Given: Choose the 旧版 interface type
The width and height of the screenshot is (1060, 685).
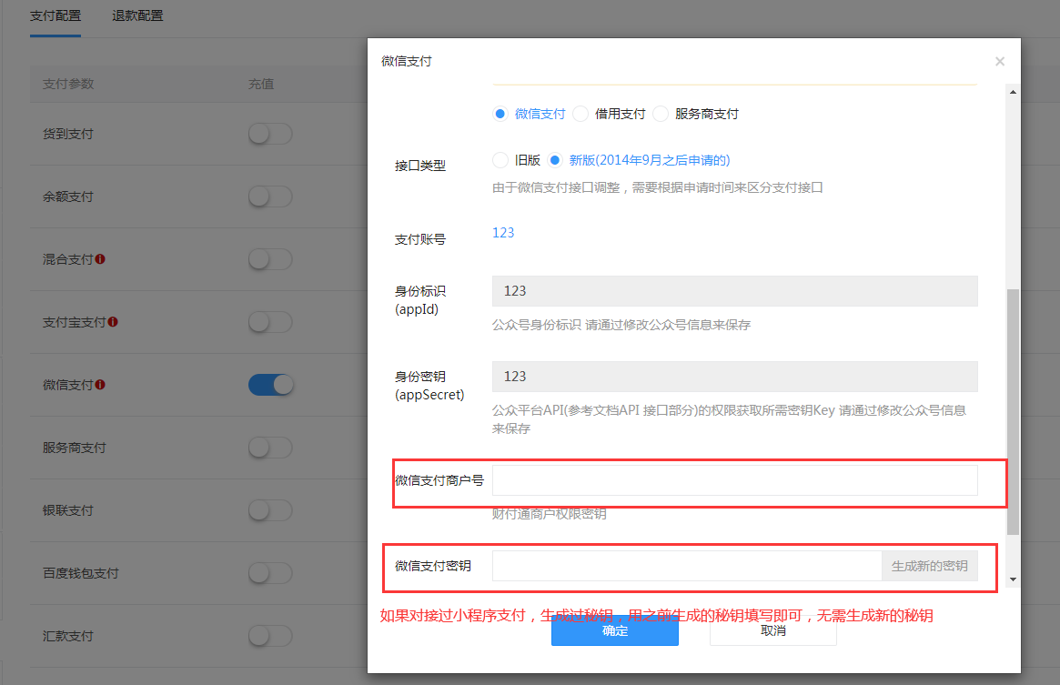Looking at the screenshot, I should (x=500, y=160).
